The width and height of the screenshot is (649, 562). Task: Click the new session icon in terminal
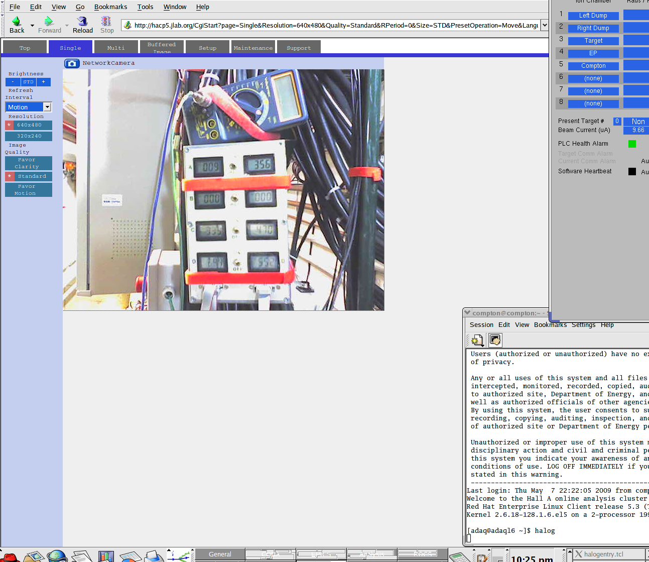coord(477,341)
